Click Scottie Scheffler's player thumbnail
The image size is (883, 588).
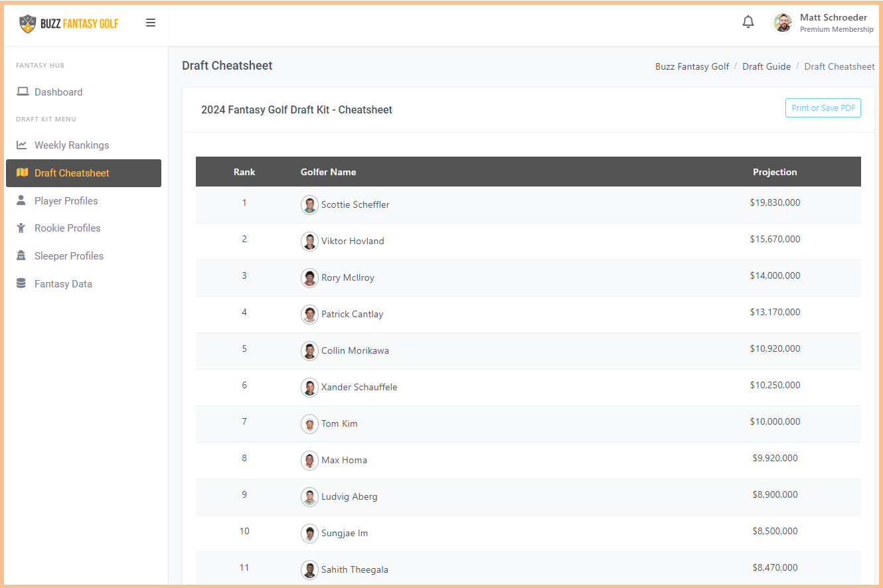[x=309, y=204]
